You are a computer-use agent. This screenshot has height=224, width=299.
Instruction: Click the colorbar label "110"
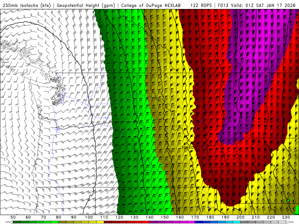tap(104, 217)
